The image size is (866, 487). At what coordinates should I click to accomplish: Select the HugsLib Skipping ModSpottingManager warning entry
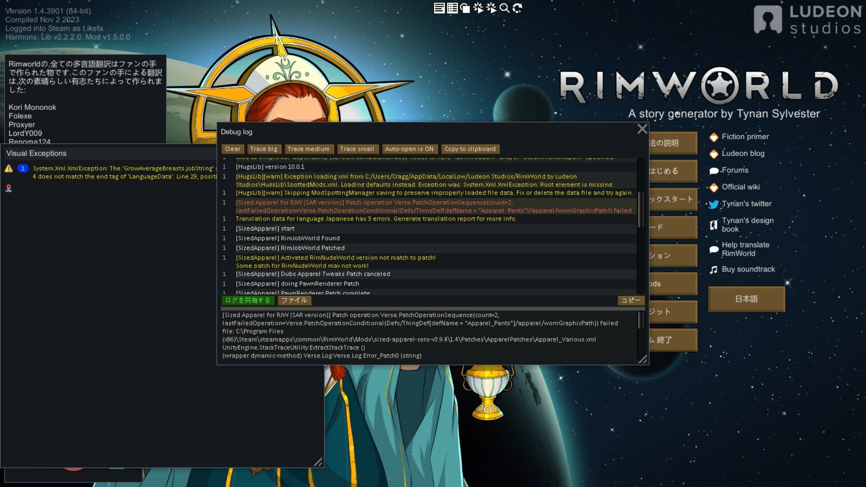429,193
